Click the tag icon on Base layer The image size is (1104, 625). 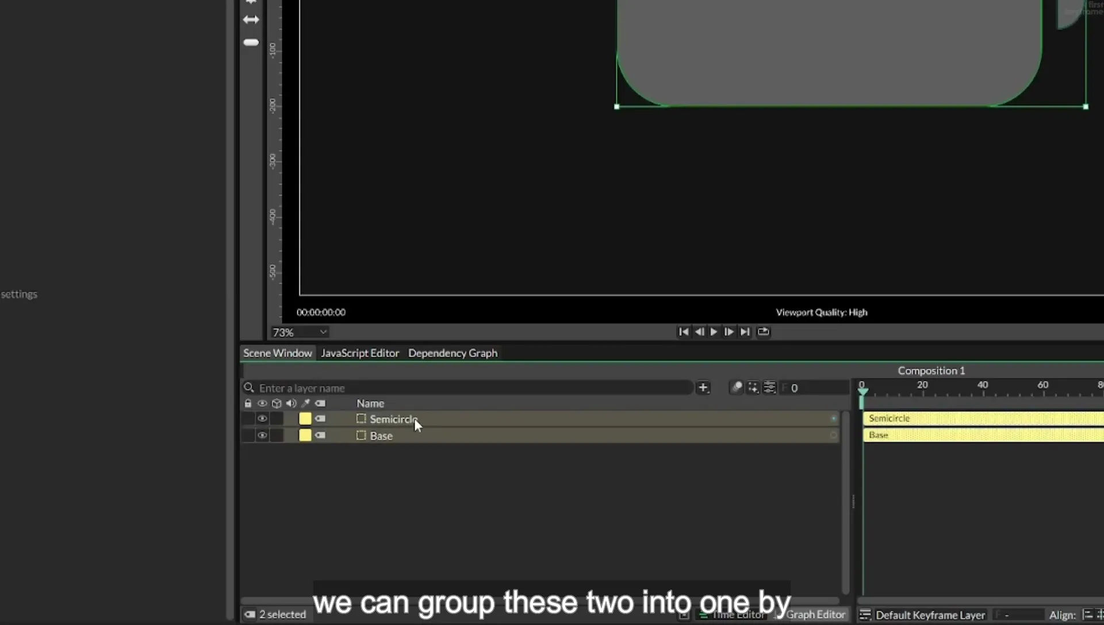pyautogui.click(x=320, y=435)
